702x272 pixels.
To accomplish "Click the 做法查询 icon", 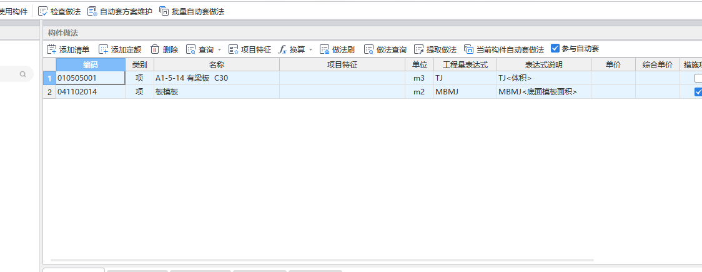I will (368, 49).
